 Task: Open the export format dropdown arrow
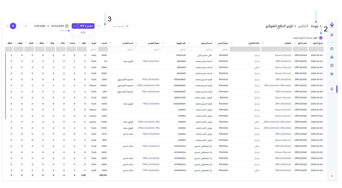click(x=75, y=26)
